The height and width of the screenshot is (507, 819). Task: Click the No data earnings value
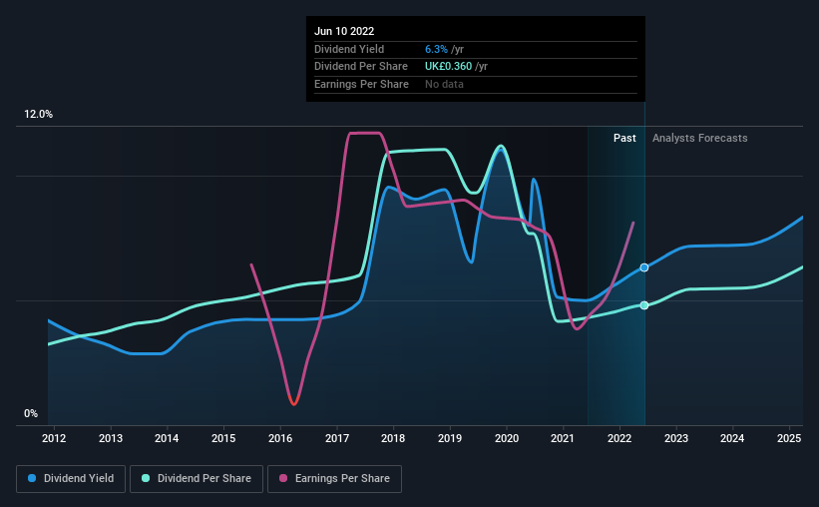click(x=444, y=84)
